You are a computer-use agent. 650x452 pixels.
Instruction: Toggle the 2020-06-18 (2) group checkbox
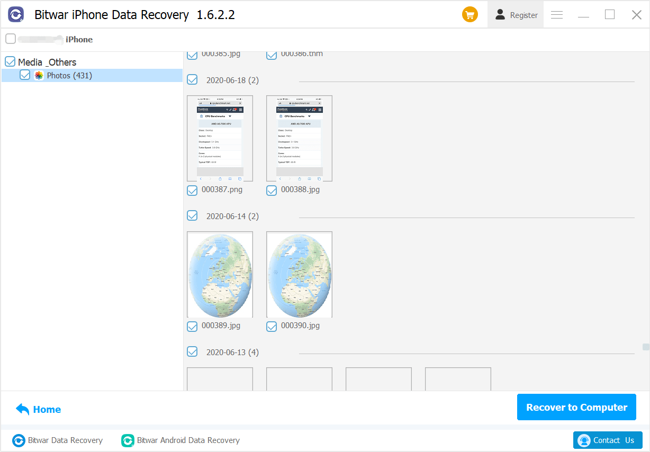(192, 80)
